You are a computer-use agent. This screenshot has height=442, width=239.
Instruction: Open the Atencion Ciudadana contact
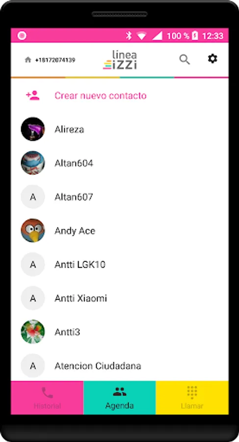tap(120, 366)
